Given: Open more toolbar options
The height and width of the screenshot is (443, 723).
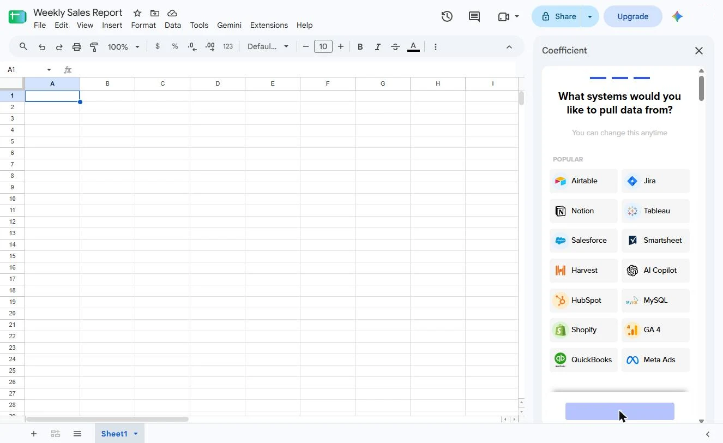Looking at the screenshot, I should click(435, 47).
